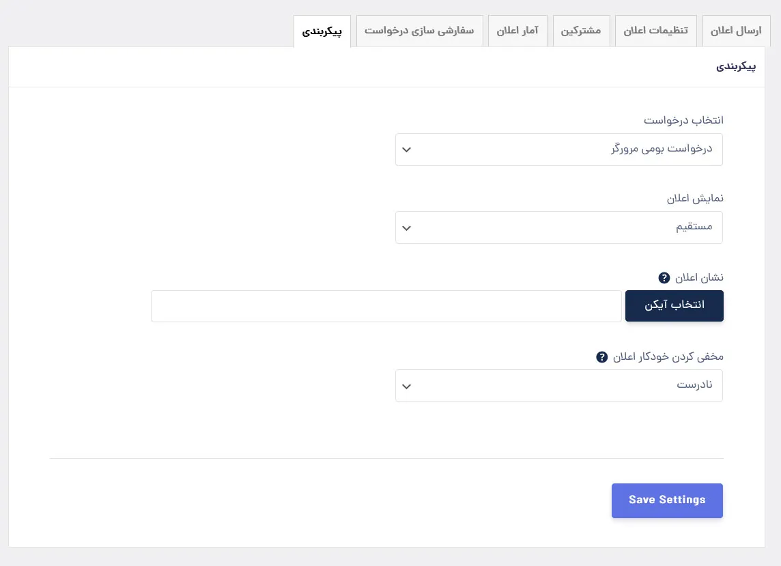
Task: Click chevron arrow of the نادرست dropdown
Action: coord(406,386)
